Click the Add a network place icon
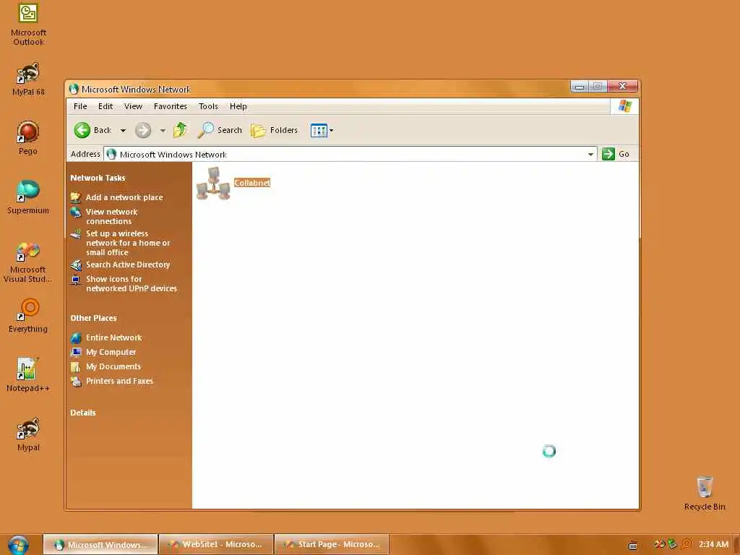The image size is (740, 555). click(x=75, y=197)
